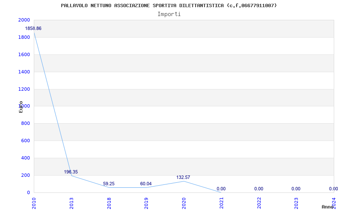Click the 2000 y-axis tick label
338x211 pixels.
click(25, 20)
